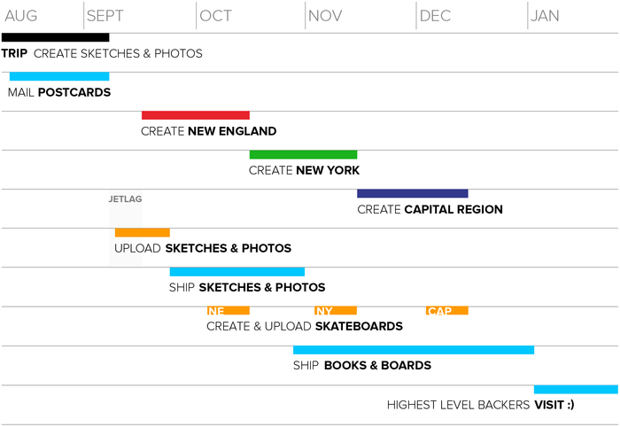Click the blue Ship Sketches & Photos bar
This screenshot has height=427, width=620.
[237, 272]
